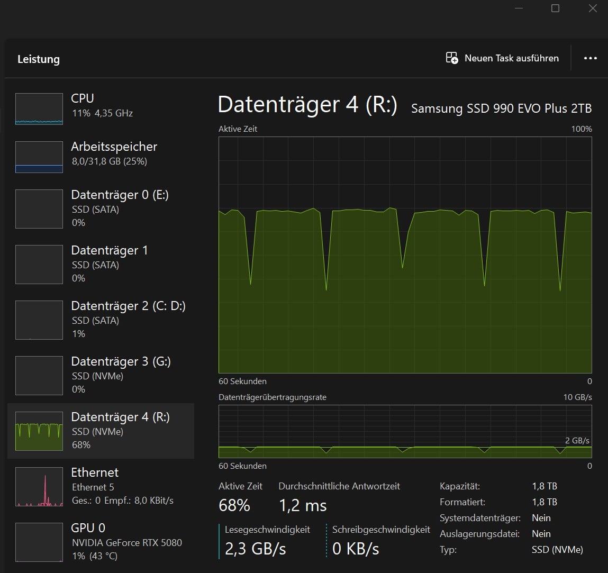Click the Leistung page heading

tap(39, 59)
